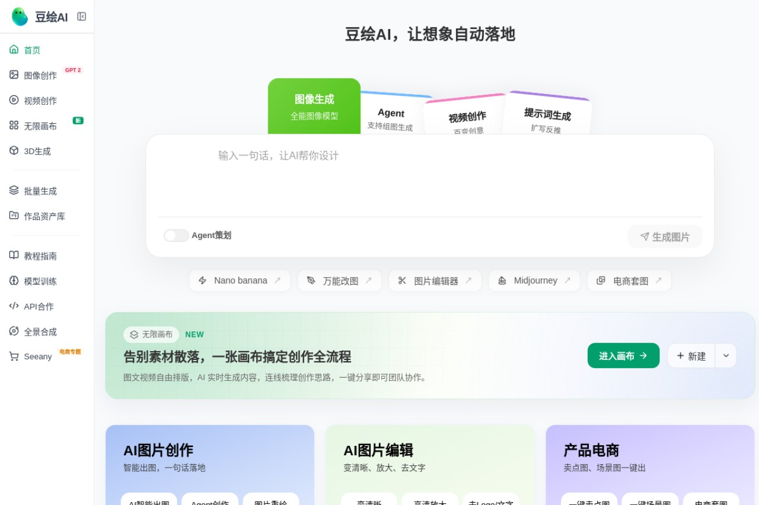The width and height of the screenshot is (759, 505).
Task: Click the 全景合成 icon
Action: point(14,331)
